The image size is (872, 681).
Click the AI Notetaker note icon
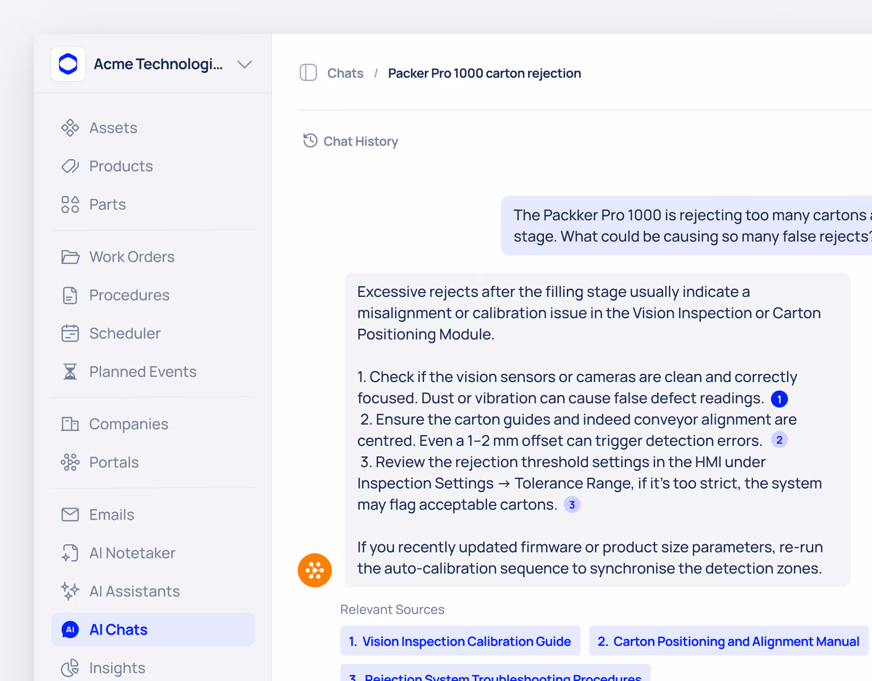tap(70, 553)
